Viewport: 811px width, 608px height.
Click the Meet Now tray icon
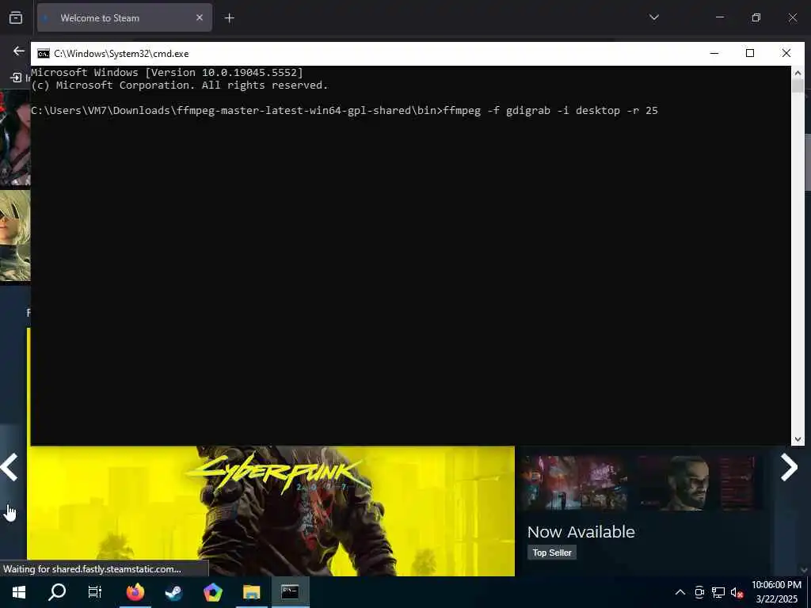(x=699, y=592)
